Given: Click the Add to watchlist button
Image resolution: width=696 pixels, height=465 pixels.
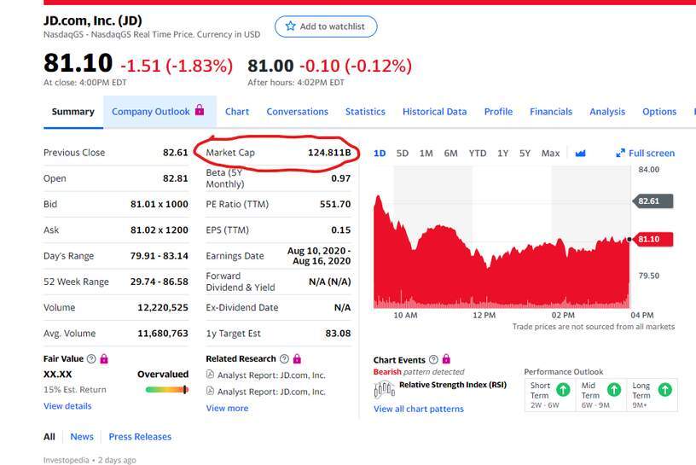Looking at the screenshot, I should [x=326, y=26].
